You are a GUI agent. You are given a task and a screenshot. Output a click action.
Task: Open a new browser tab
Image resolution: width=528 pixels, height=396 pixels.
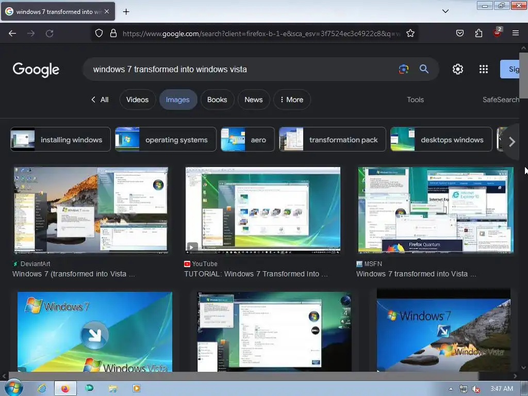[126, 12]
